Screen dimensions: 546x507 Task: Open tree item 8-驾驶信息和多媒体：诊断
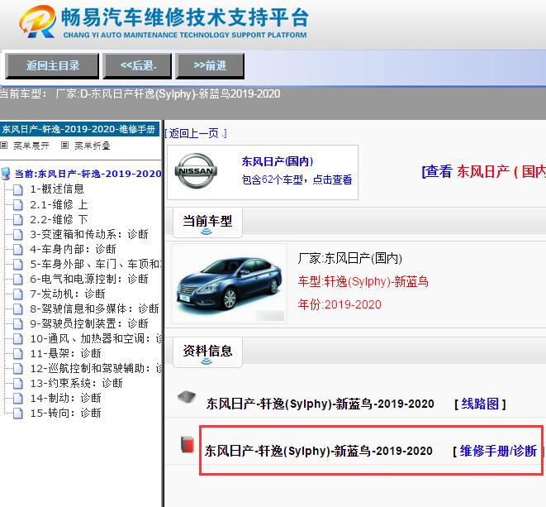tap(95, 309)
